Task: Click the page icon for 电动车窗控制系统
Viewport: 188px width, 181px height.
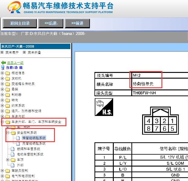Action: (13, 154)
